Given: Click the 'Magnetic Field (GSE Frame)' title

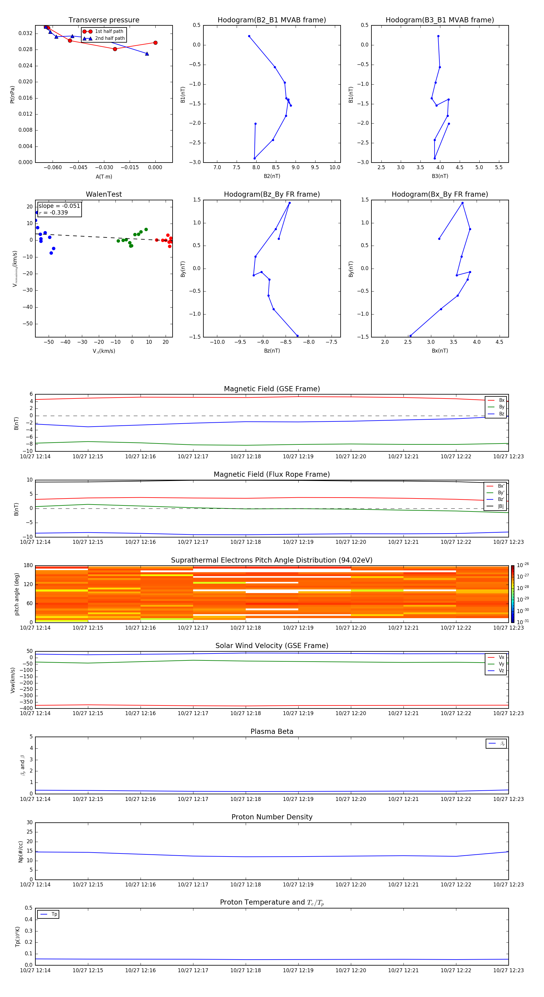Looking at the screenshot, I should pos(272,389).
